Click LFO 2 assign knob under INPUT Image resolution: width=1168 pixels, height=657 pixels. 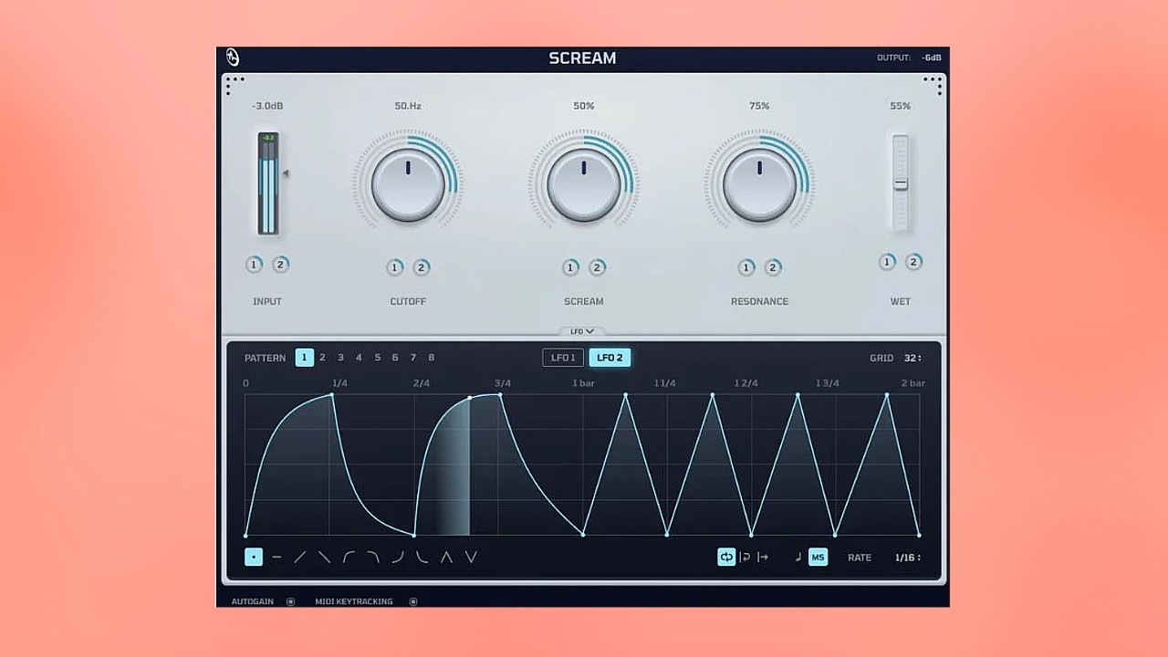coord(280,265)
